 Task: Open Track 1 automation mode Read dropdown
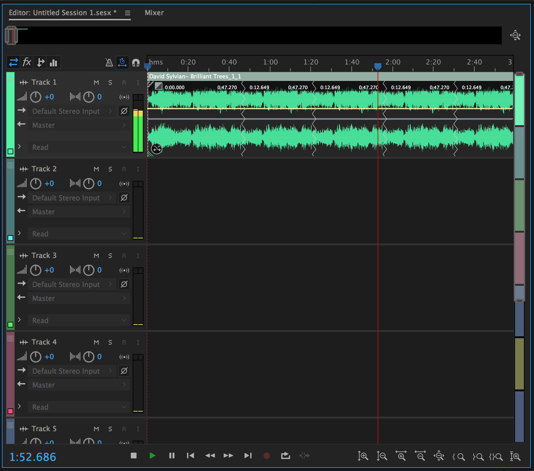[79, 147]
